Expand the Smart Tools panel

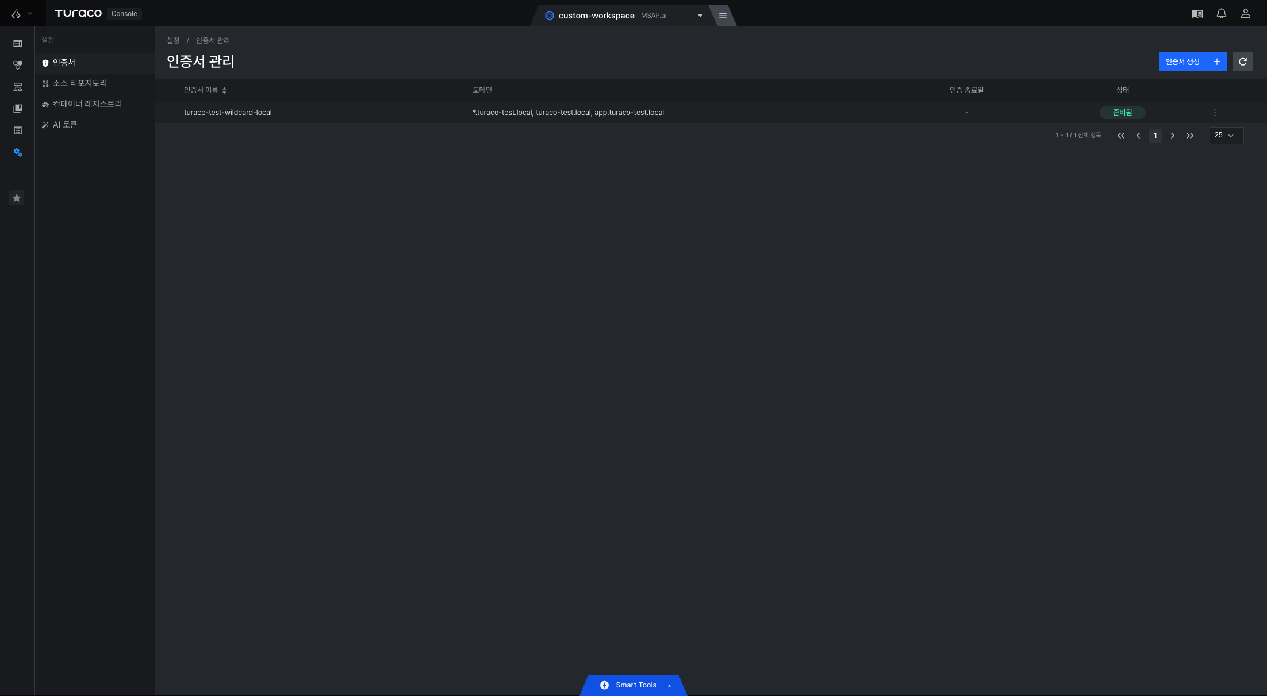(x=633, y=685)
